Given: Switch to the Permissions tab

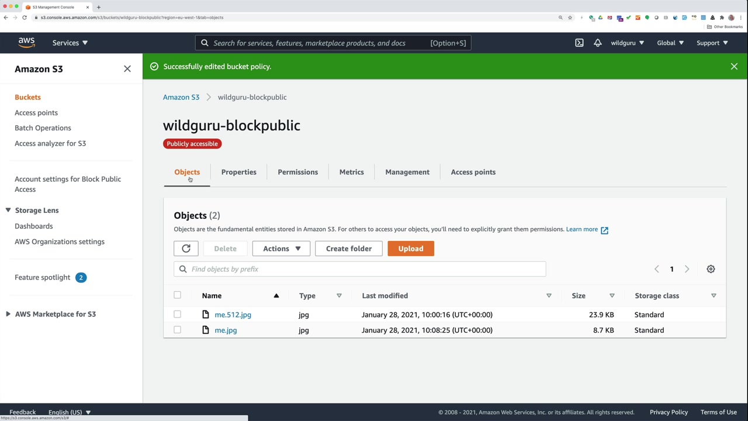Looking at the screenshot, I should pos(298,172).
